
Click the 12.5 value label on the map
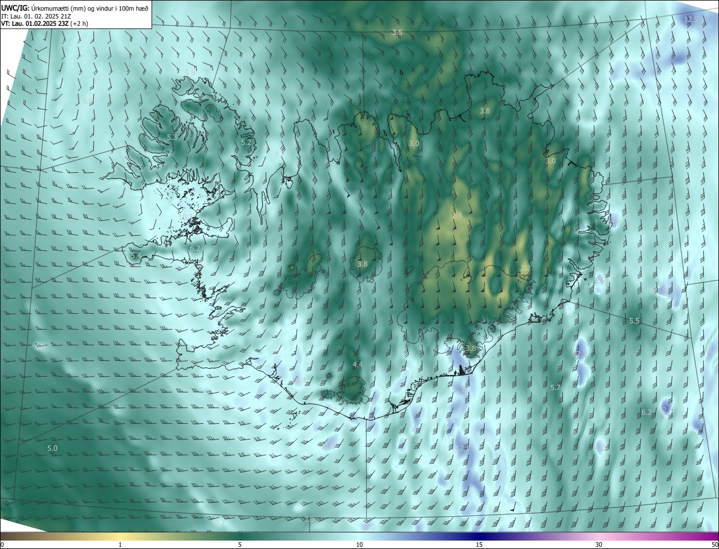click(x=691, y=19)
